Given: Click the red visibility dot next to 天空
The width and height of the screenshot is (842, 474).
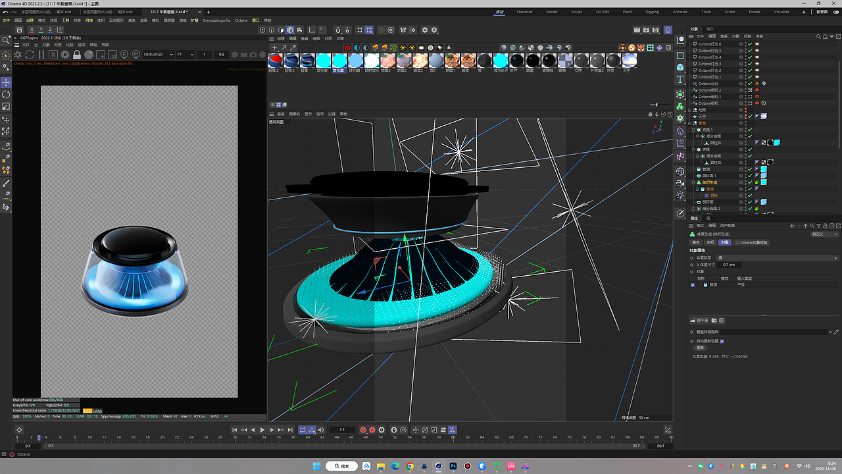Looking at the screenshot, I should click(x=746, y=117).
